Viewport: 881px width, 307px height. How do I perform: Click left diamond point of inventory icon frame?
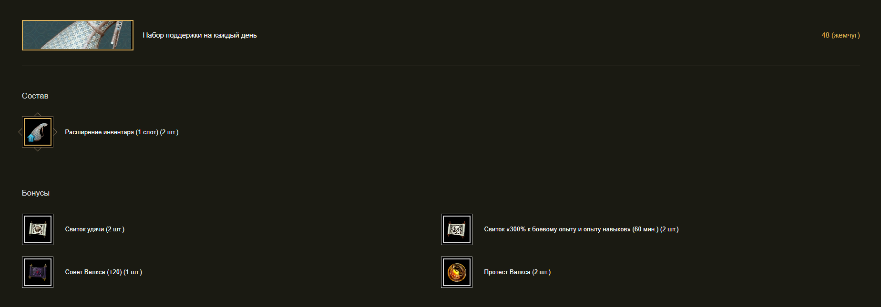(x=20, y=132)
